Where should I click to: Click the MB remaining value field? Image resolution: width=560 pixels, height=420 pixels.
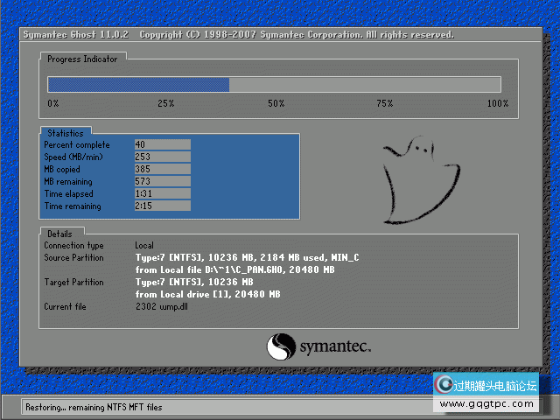162,181
